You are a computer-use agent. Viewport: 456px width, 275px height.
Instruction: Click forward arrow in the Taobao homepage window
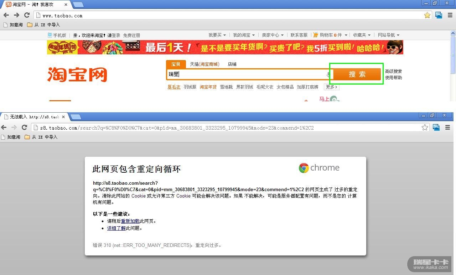coord(16,15)
